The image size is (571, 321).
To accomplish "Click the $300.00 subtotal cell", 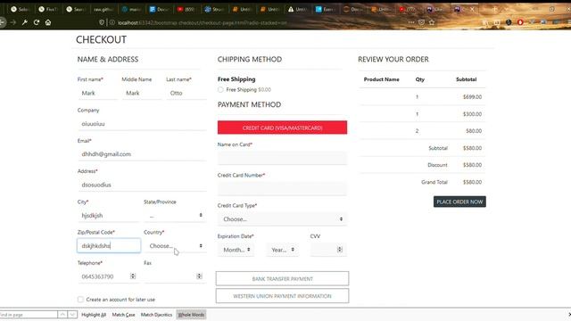I will coord(472,114).
